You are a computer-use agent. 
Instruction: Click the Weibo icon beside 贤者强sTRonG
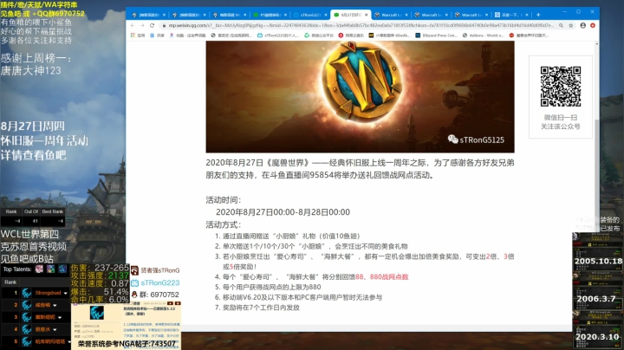pos(134,270)
